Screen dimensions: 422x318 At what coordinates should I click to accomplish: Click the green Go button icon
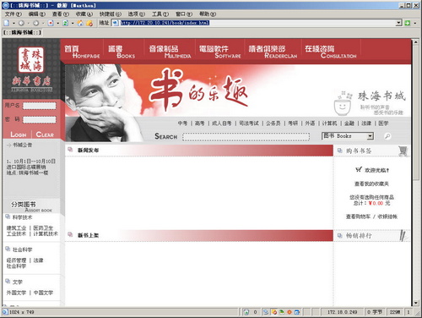coord(407,23)
